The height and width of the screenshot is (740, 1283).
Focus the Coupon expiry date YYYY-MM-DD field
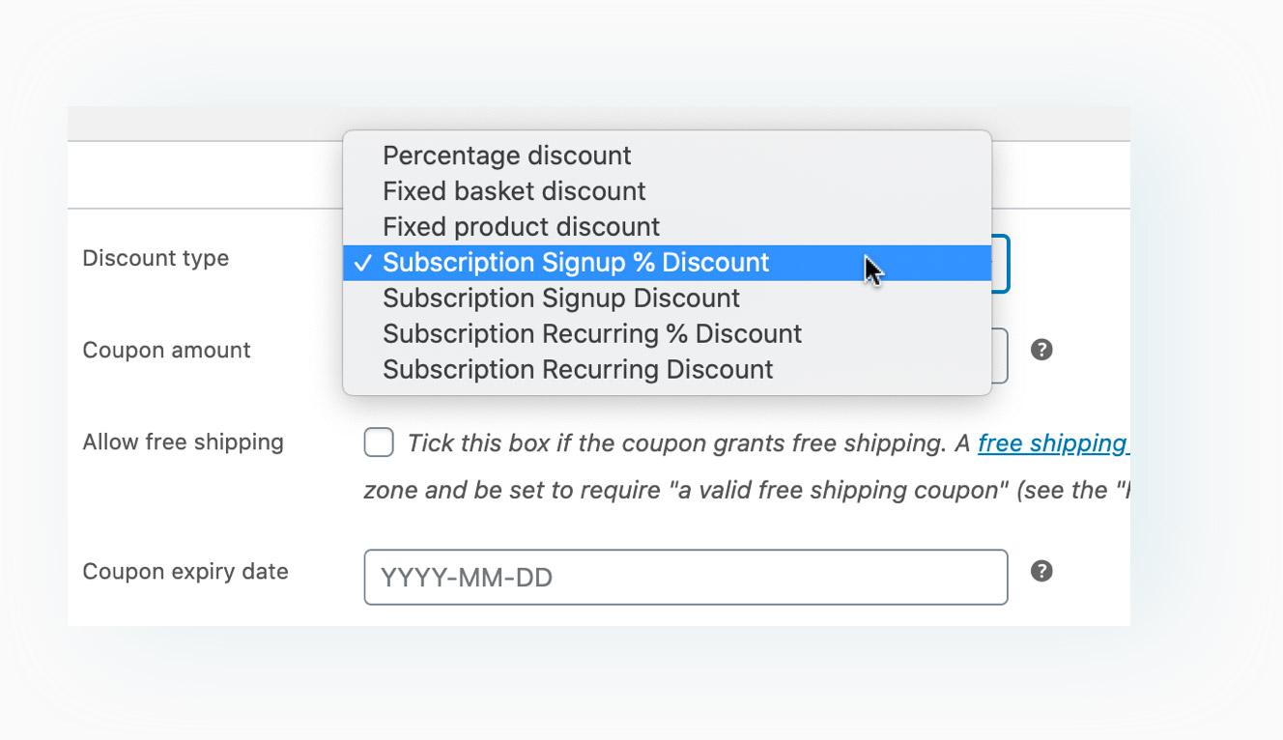tap(686, 578)
